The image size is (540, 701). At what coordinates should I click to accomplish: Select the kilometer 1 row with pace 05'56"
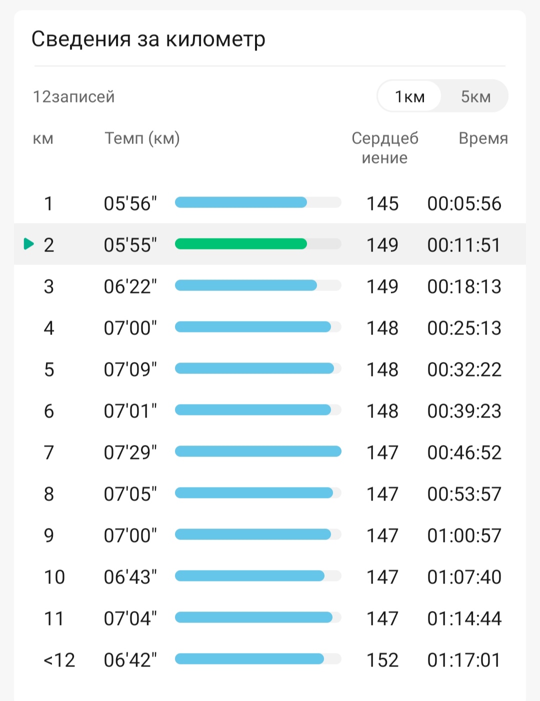[270, 203]
